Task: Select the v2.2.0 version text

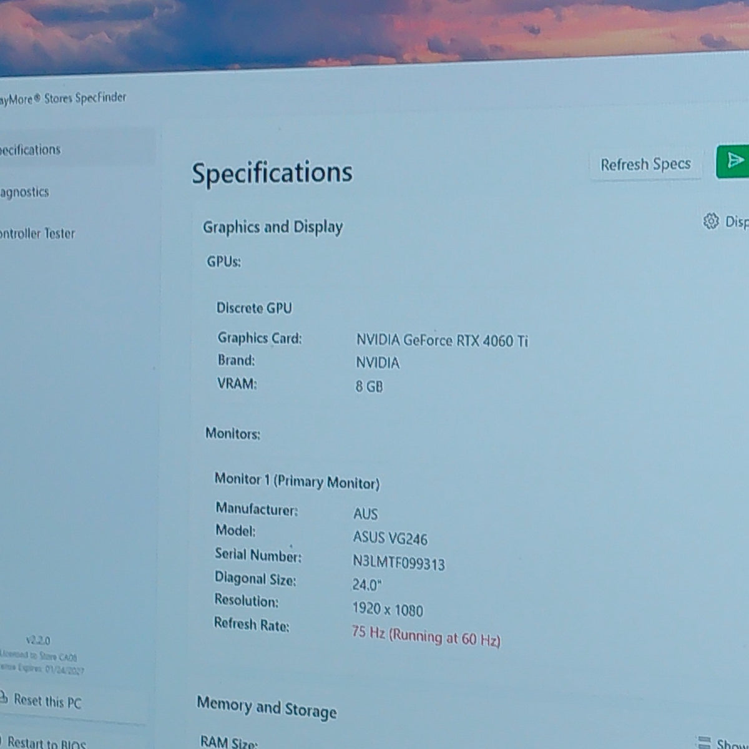Action: (39, 640)
